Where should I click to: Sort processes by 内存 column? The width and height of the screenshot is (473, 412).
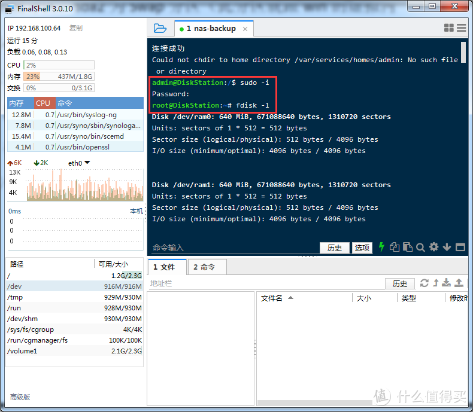coord(20,103)
